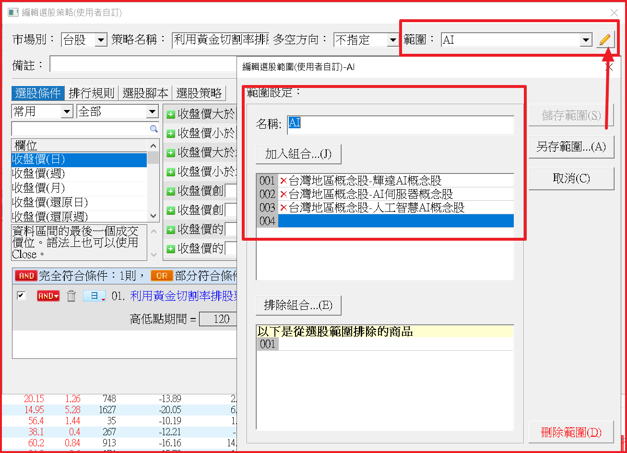
Task: Toggle the checkbox for condition 01
Action: (21, 295)
